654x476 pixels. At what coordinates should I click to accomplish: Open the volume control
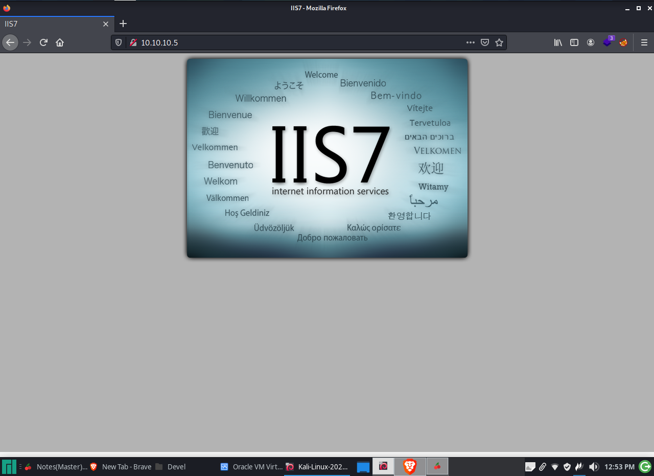click(x=594, y=466)
